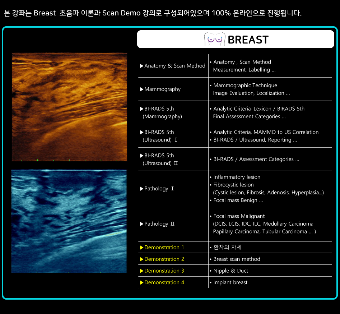Click 'Focal mass Malignant' text
The image size is (340, 314).
239,216
